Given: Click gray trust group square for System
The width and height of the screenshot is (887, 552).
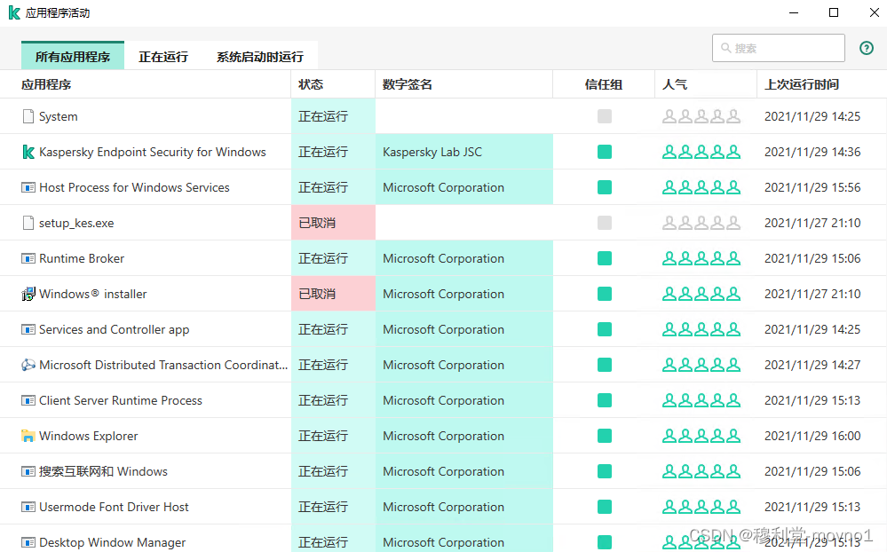Looking at the screenshot, I should click(604, 116).
